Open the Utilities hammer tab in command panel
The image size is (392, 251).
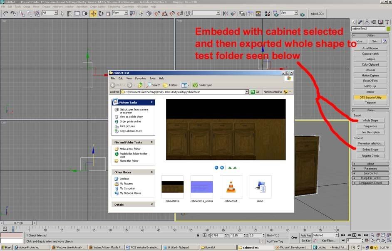pos(387,22)
